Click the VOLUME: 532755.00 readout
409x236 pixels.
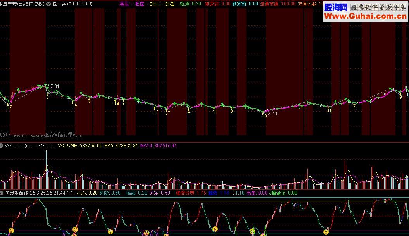(x=80, y=146)
